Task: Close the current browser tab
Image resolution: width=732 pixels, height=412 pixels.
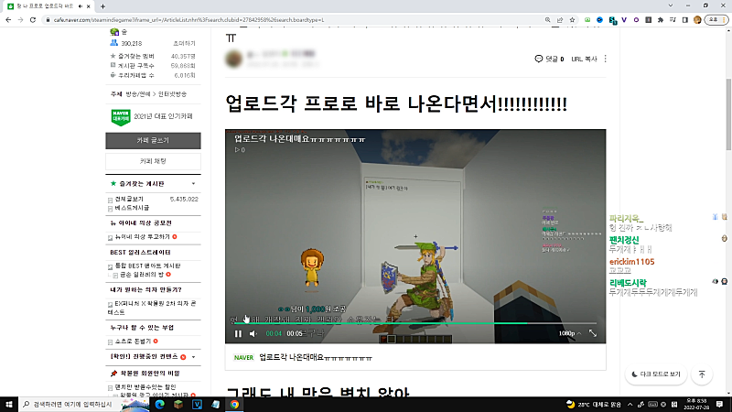Action: coord(88,6)
